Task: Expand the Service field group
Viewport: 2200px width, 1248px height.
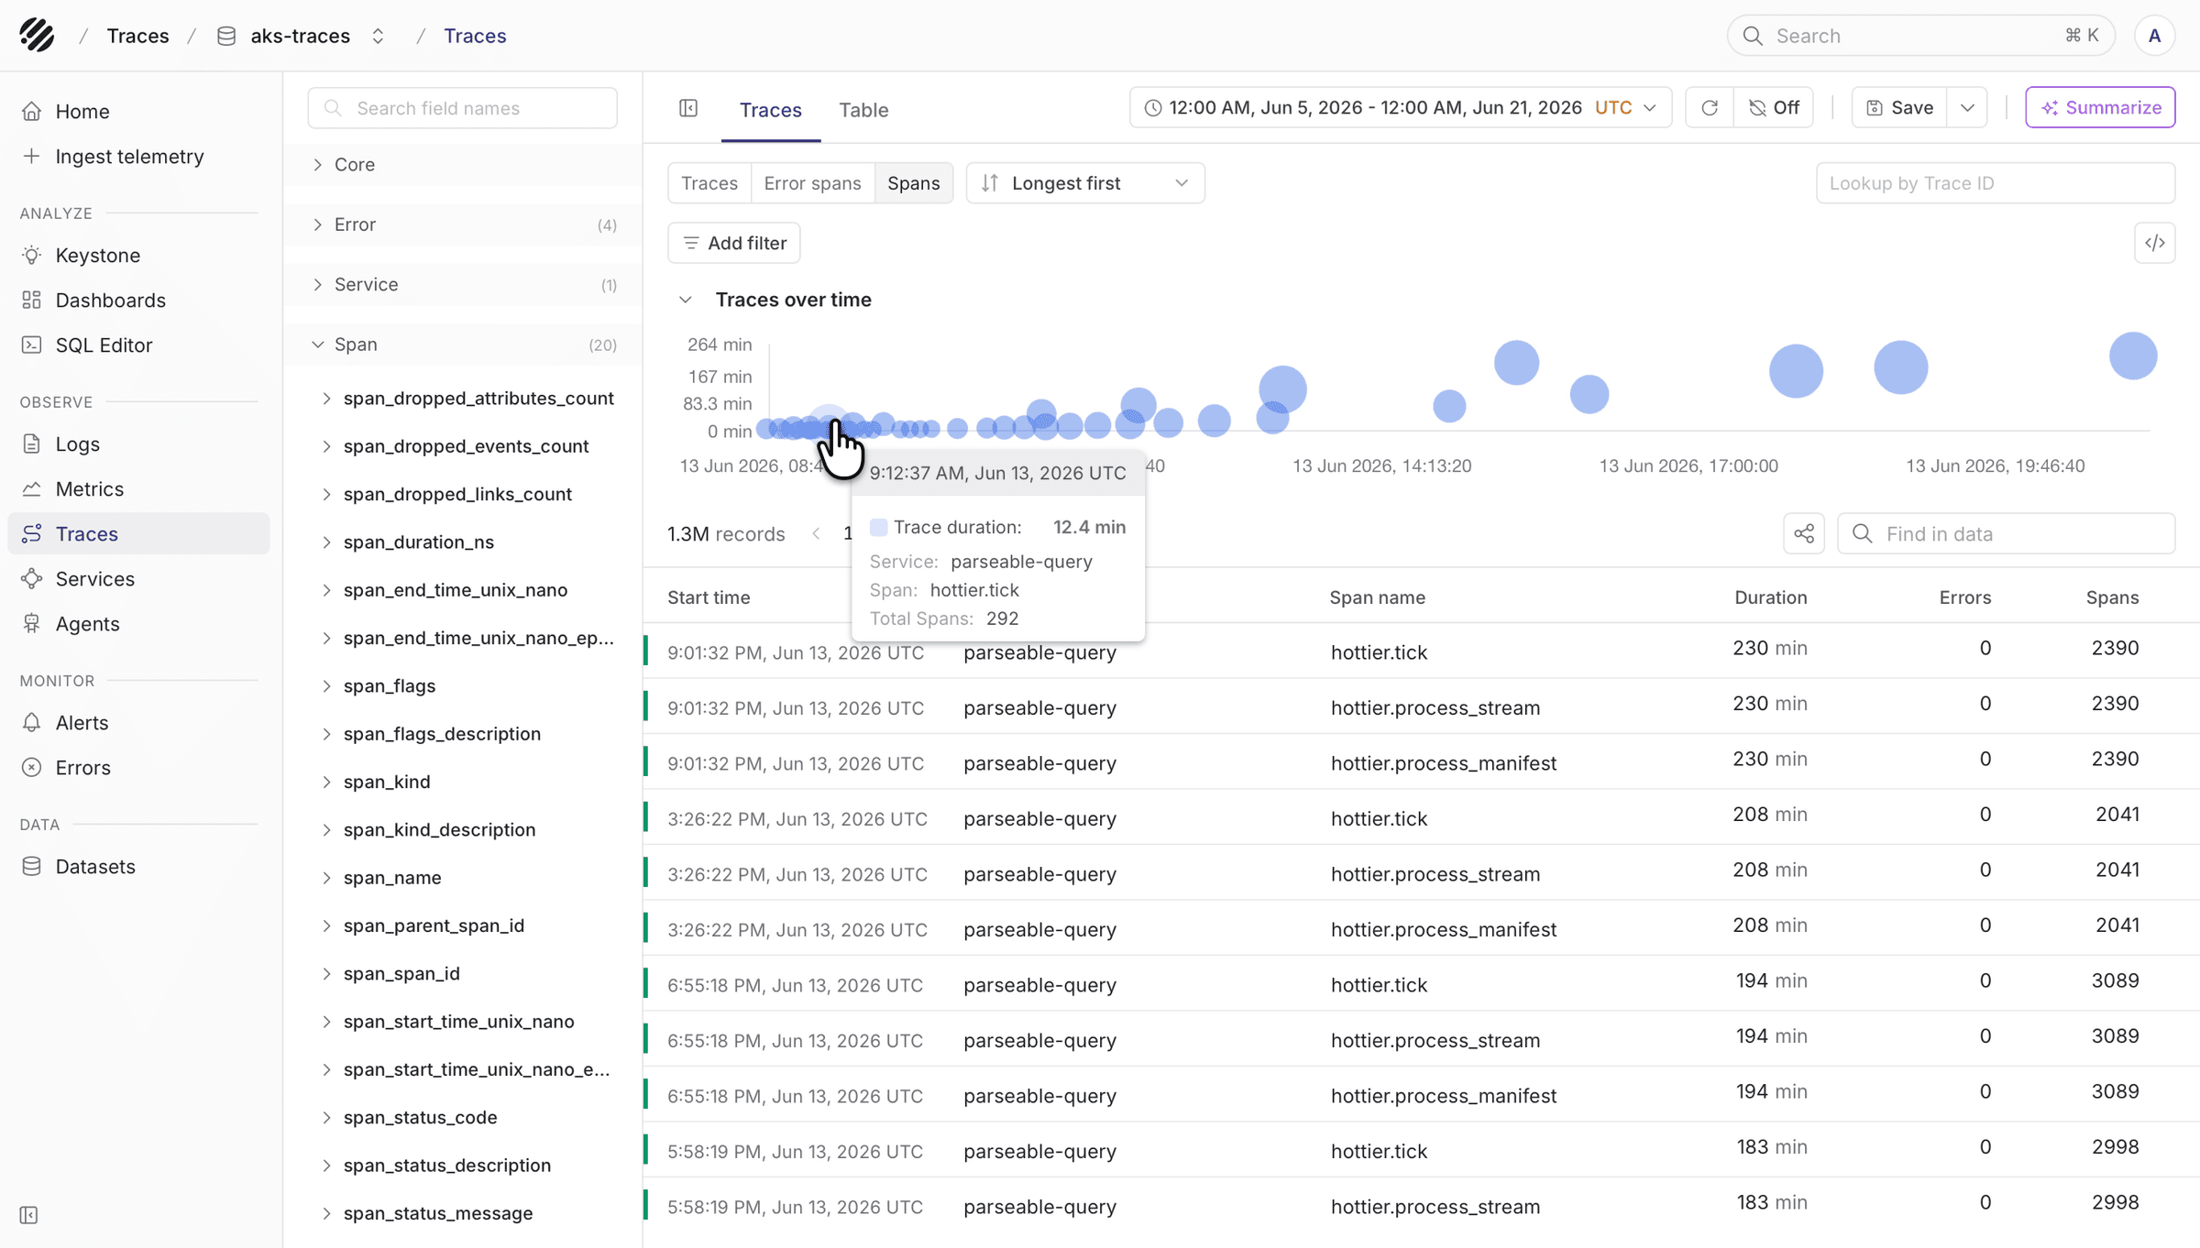Action: click(x=463, y=285)
